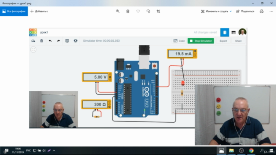
Task: Open the Windows Start button
Action: [271, 151]
